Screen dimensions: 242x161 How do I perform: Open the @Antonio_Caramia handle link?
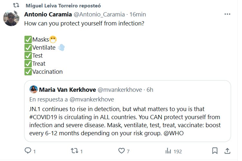[x=99, y=15]
